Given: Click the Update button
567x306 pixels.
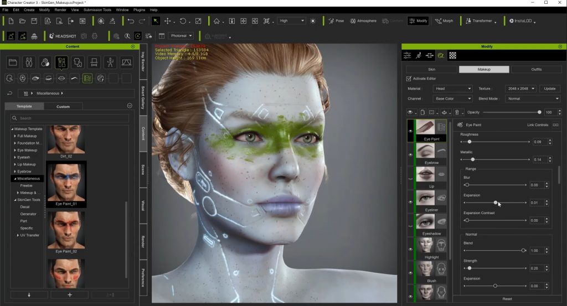Looking at the screenshot, I should click(550, 89).
